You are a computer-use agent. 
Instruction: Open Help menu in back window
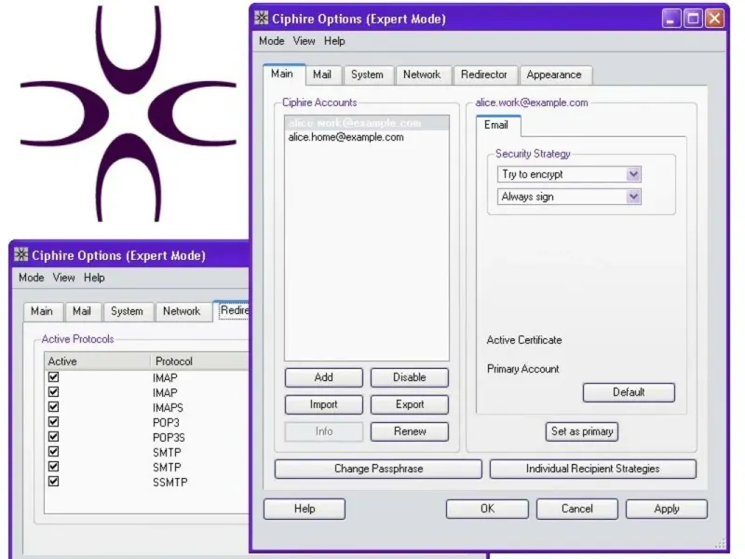pos(94,278)
